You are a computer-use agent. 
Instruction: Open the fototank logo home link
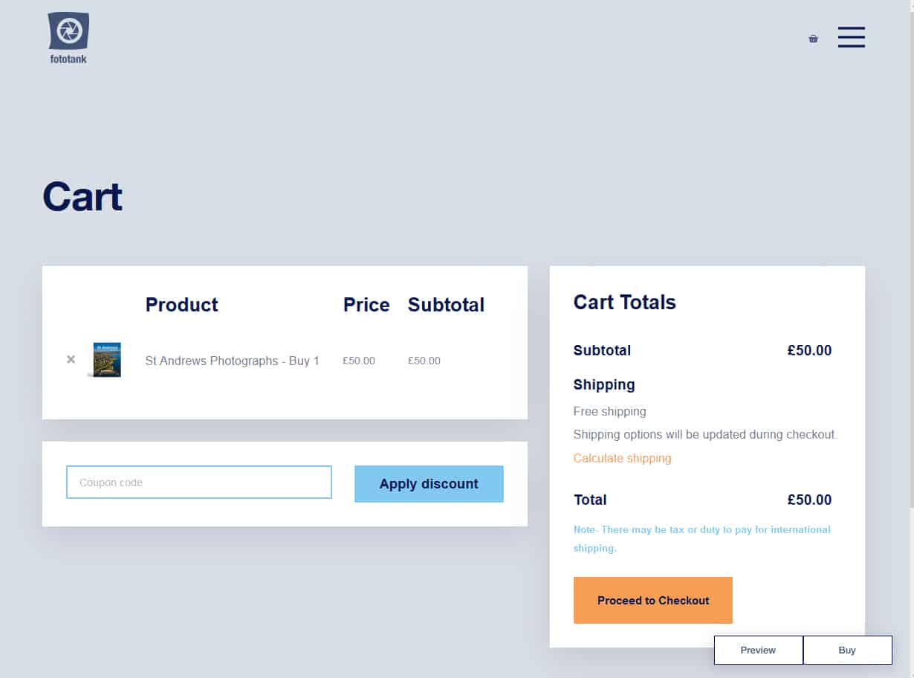[68, 38]
